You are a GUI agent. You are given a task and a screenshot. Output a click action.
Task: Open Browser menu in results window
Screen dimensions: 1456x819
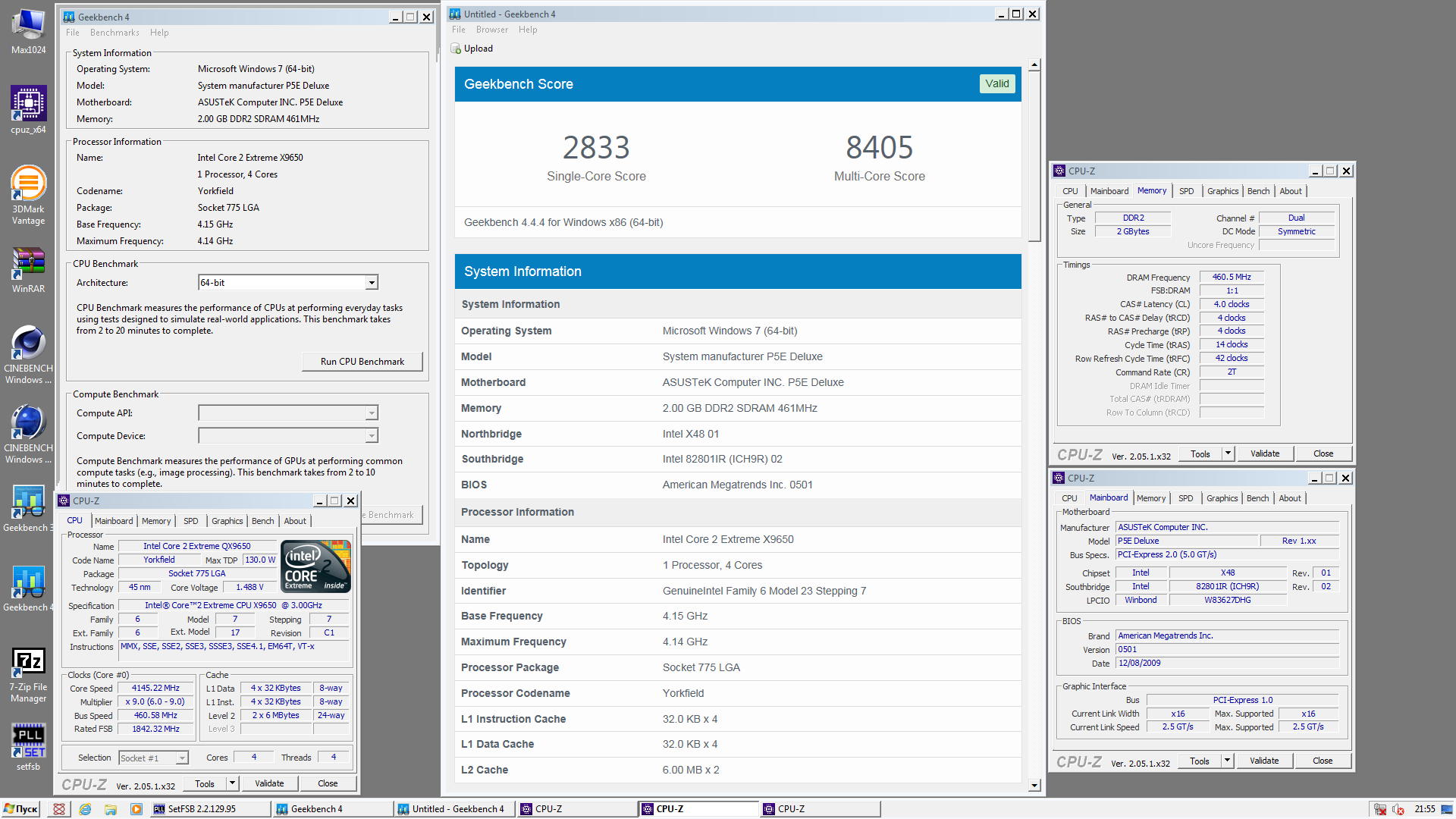492,30
